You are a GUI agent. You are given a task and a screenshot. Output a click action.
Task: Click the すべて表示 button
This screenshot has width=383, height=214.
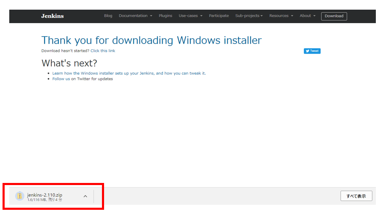pos(356,196)
